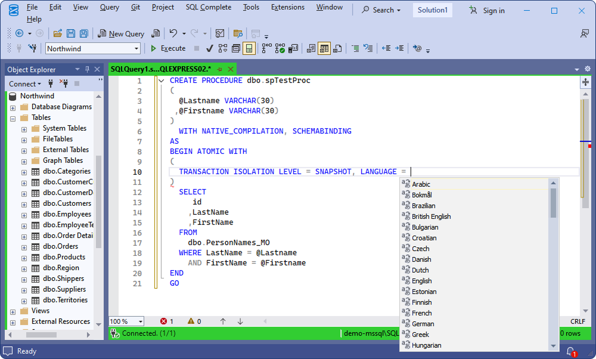
Task: Open the Help menu
Action: [x=34, y=19]
